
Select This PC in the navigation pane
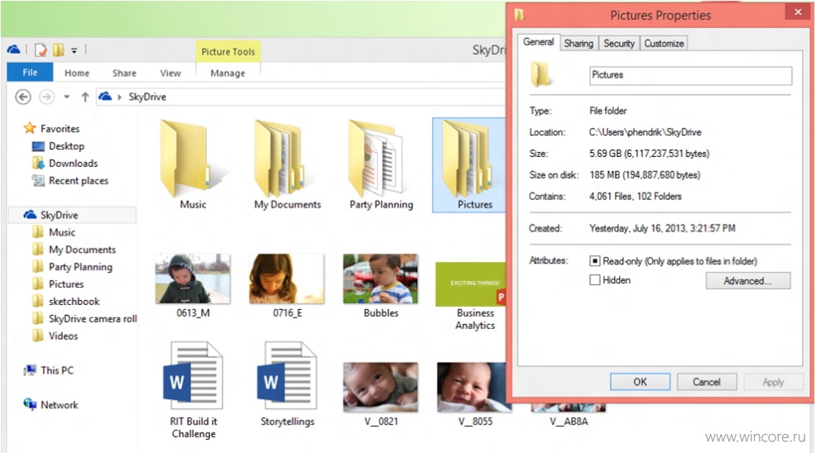pos(49,370)
